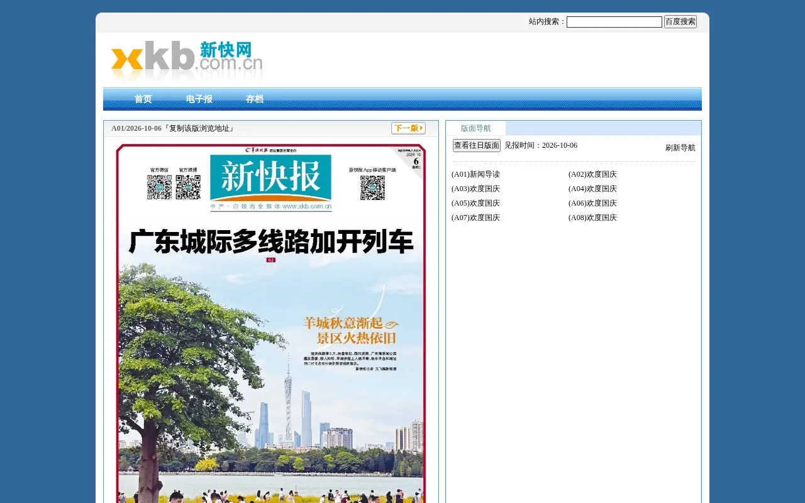The height and width of the screenshot is (503, 805).
Task: Click the 羊城秋意渐起 景区火热依旧 headline
Action: pos(351,331)
